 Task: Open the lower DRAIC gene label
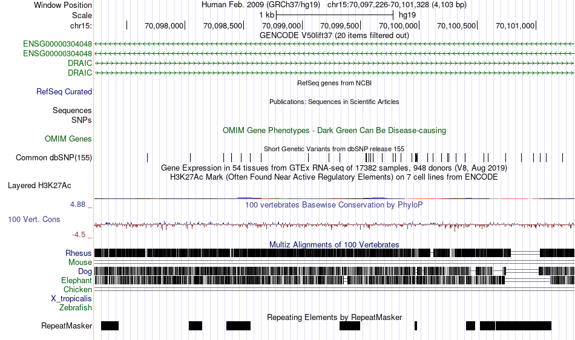click(x=79, y=73)
